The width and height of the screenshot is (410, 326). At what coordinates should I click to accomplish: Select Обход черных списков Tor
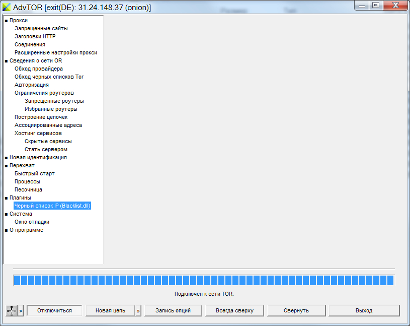pyautogui.click(x=49, y=77)
